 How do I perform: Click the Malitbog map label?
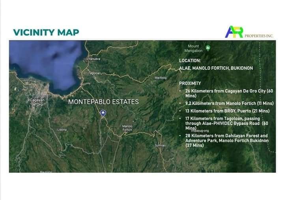[161, 78]
